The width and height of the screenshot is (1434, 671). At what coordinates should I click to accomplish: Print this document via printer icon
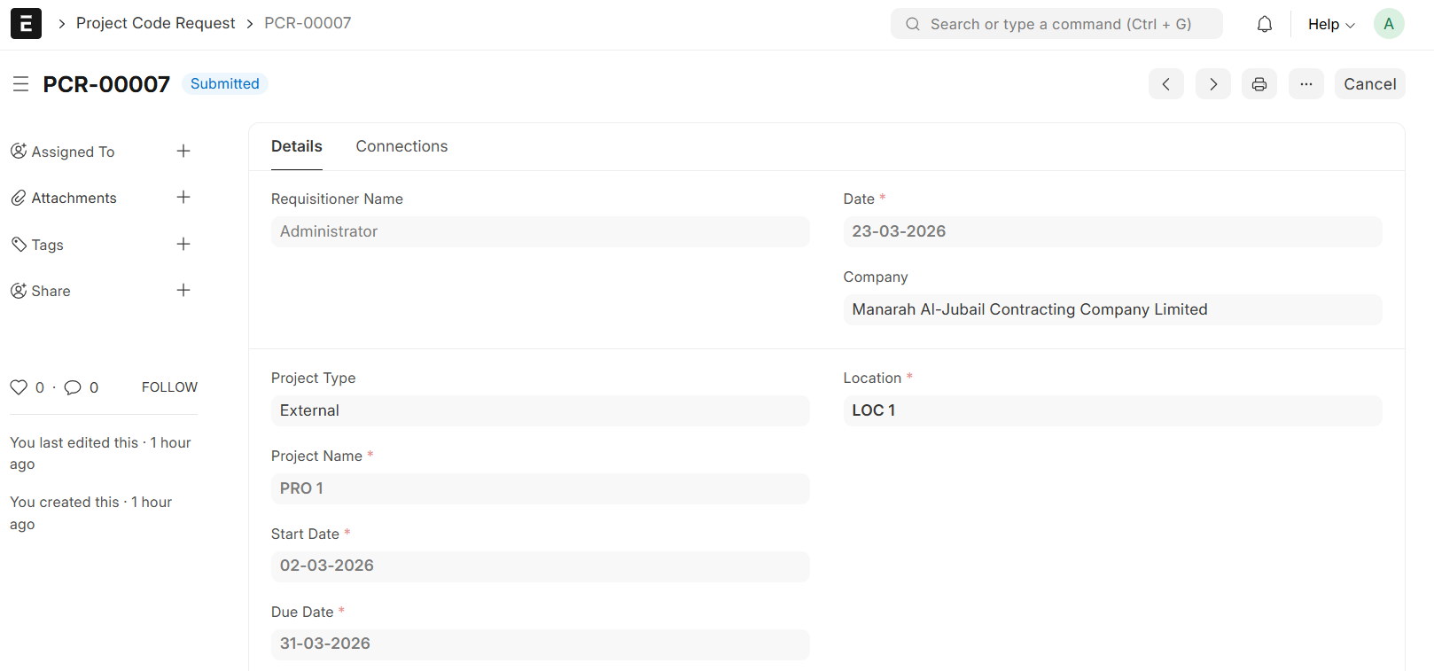tap(1259, 84)
